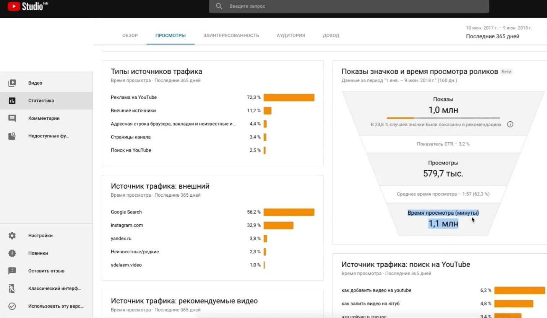The image size is (547, 318).
Task: Open the Новинки alert icon
Action: (12, 253)
